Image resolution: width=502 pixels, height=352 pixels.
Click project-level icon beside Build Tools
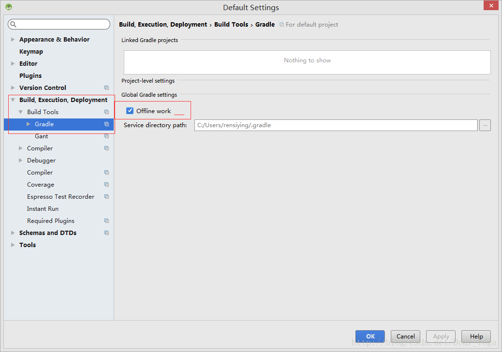coord(106,112)
